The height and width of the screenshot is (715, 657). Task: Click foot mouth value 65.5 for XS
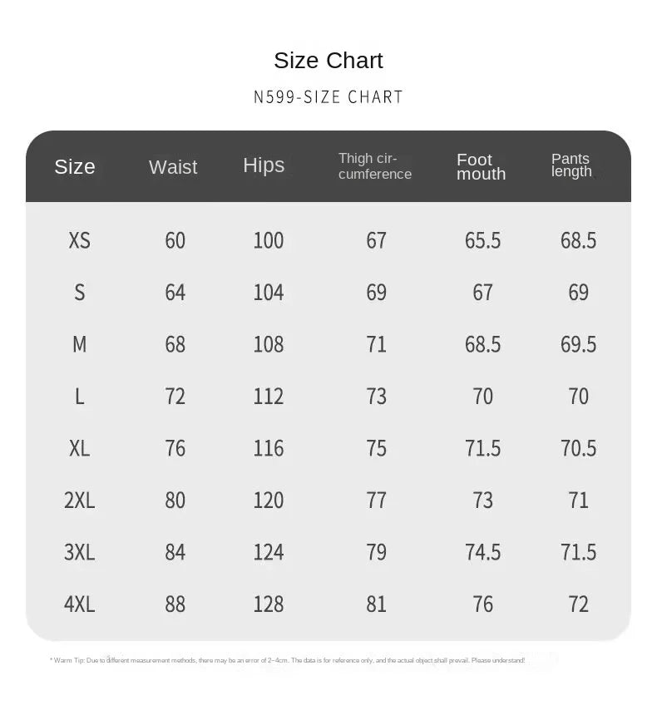(482, 240)
